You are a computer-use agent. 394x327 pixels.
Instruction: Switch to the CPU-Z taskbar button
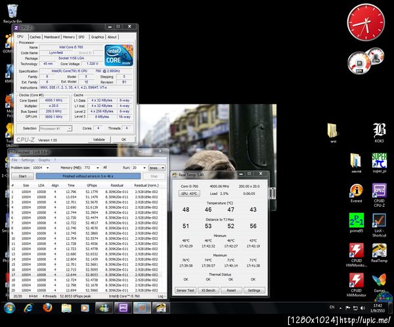click(123, 308)
